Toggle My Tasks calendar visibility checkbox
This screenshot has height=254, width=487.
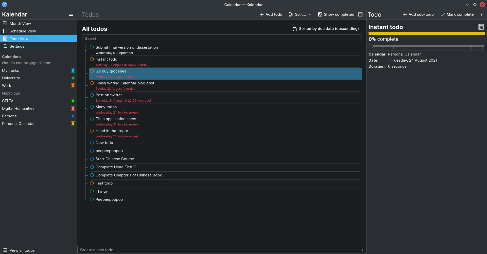pyautogui.click(x=73, y=70)
